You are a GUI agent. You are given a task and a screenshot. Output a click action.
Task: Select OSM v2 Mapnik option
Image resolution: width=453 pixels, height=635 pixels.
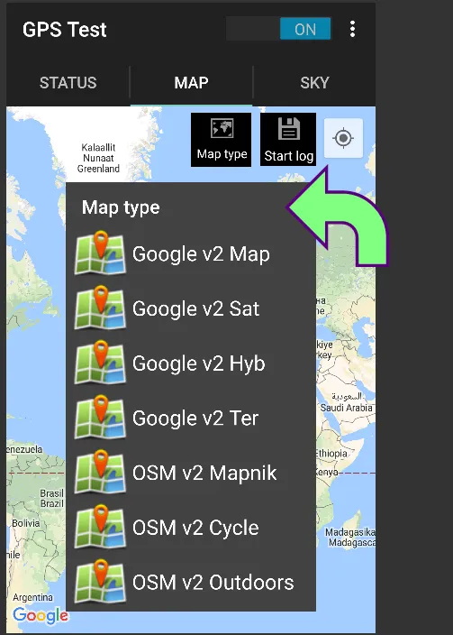[191, 473]
